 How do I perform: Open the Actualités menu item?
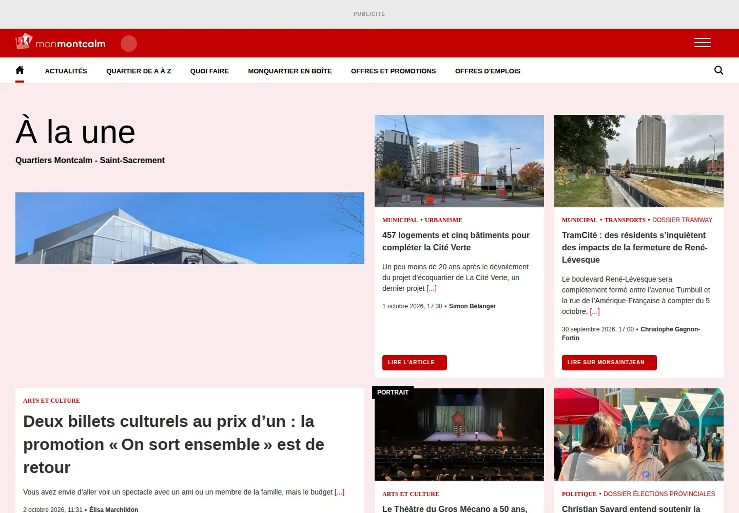66,71
